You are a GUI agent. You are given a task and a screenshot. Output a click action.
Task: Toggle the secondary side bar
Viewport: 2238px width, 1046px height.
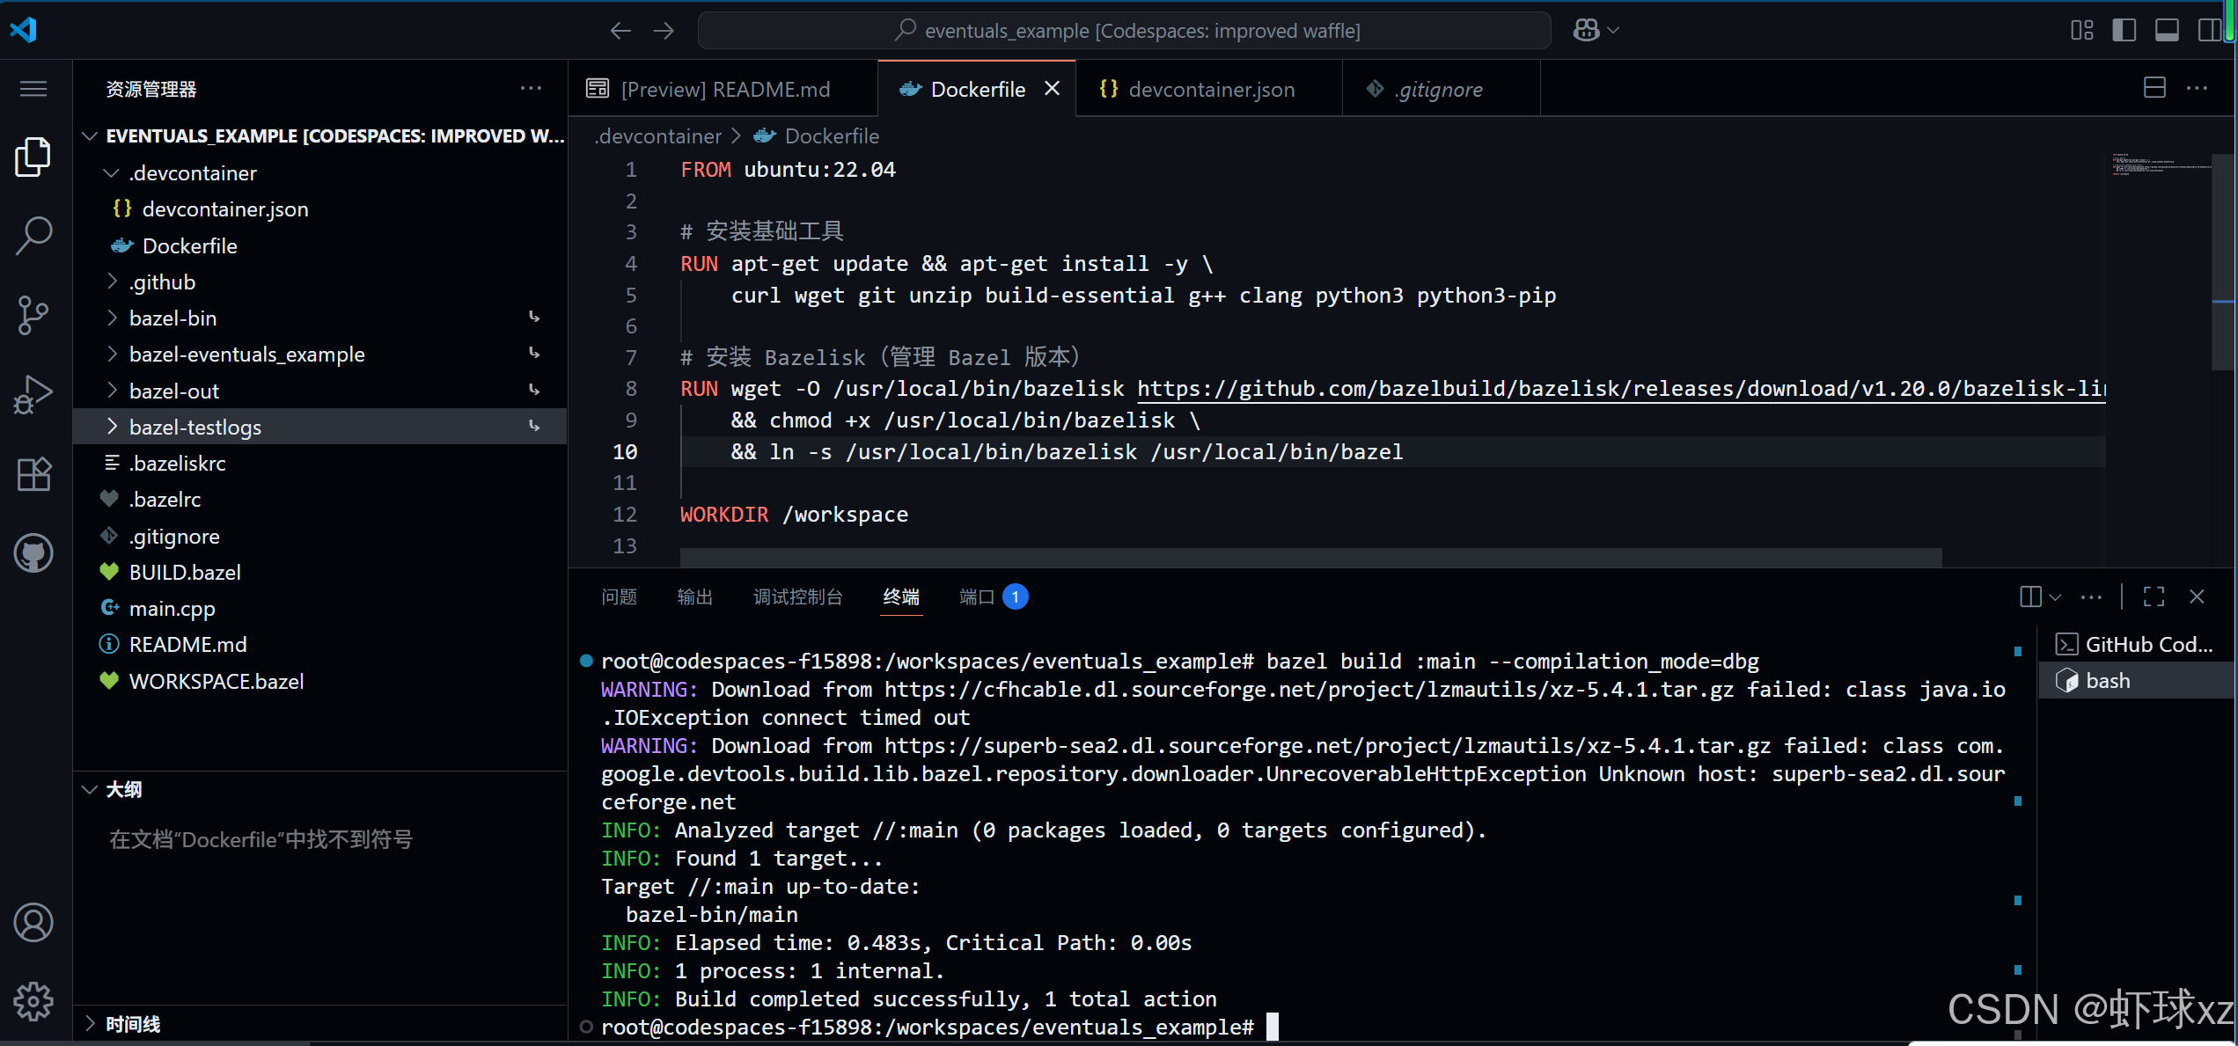point(2209,30)
